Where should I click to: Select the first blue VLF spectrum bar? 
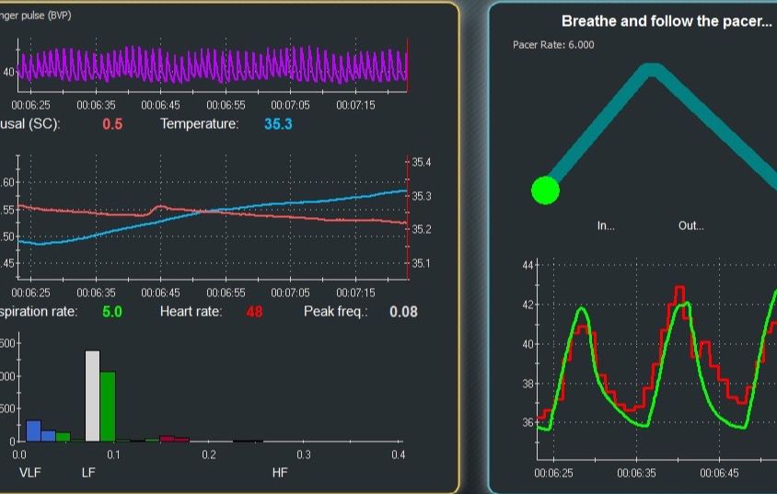[x=33, y=431]
